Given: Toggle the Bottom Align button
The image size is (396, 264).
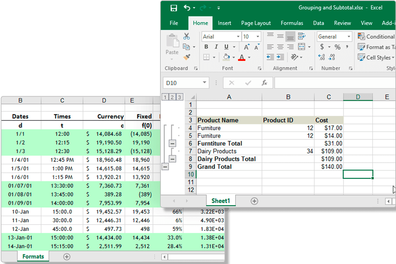Looking at the screenshot, I should [290, 36].
